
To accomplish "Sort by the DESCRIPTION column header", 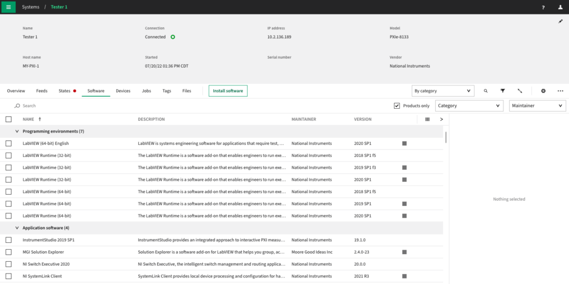I will [x=151, y=119].
